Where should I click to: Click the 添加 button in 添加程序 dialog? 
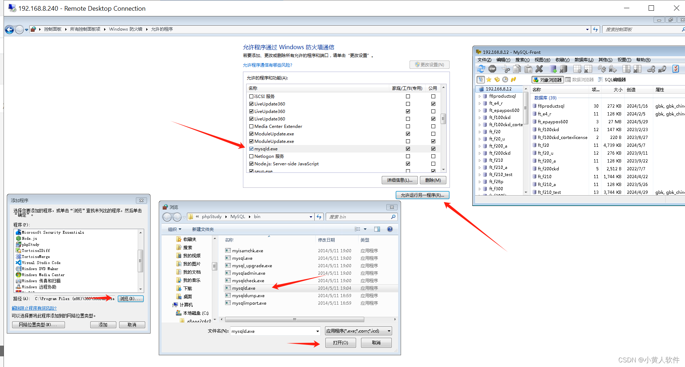click(103, 325)
